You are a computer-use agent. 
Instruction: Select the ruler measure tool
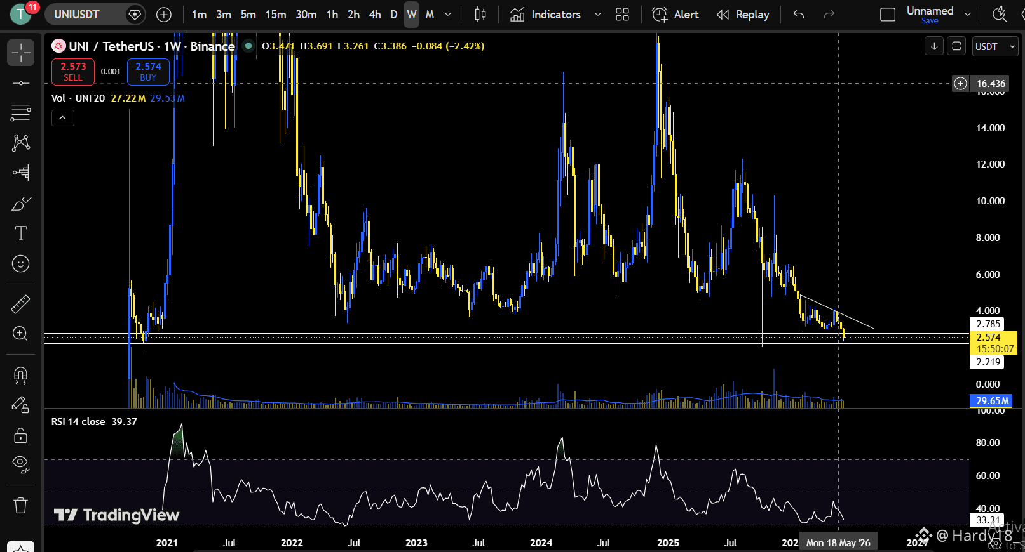pos(20,304)
